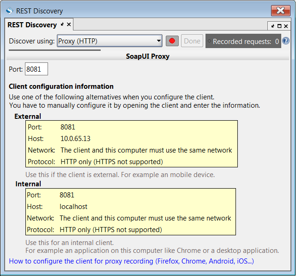Screen dimensions: 296x276
Task: Click the Internal Protocol HTTP only text
Action: tap(111, 230)
